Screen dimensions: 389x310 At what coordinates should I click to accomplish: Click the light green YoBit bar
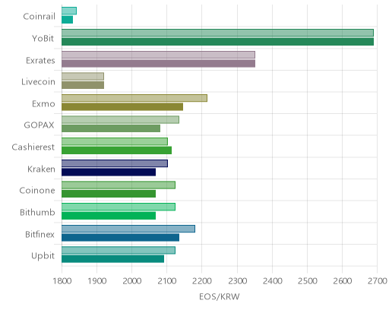pyautogui.click(x=217, y=33)
